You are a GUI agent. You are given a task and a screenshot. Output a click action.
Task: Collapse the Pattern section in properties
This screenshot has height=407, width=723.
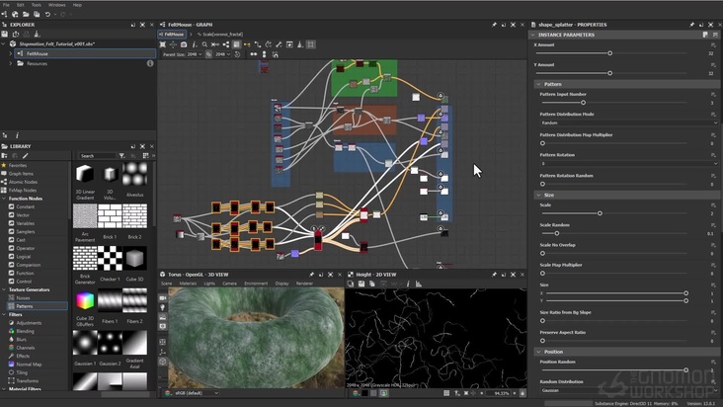tap(539, 84)
